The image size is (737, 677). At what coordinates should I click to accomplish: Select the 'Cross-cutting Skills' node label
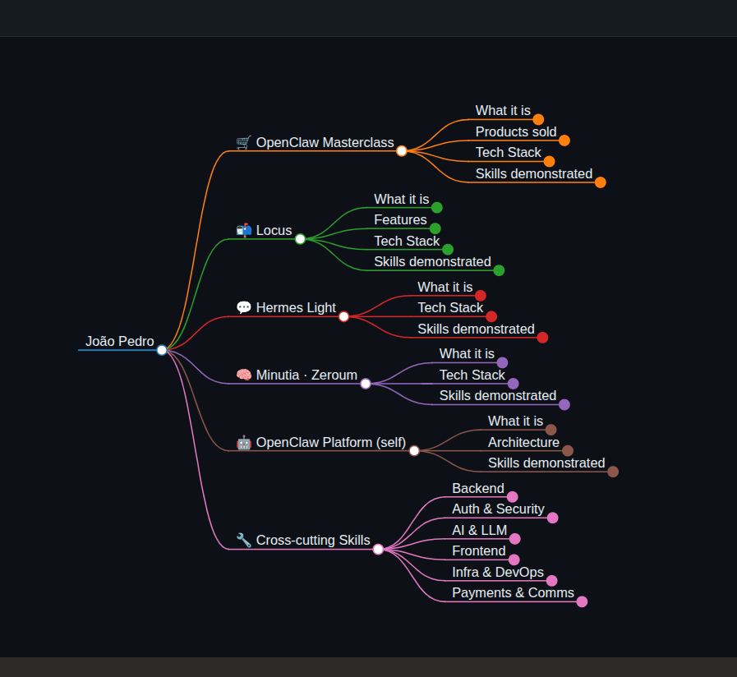pyautogui.click(x=313, y=540)
